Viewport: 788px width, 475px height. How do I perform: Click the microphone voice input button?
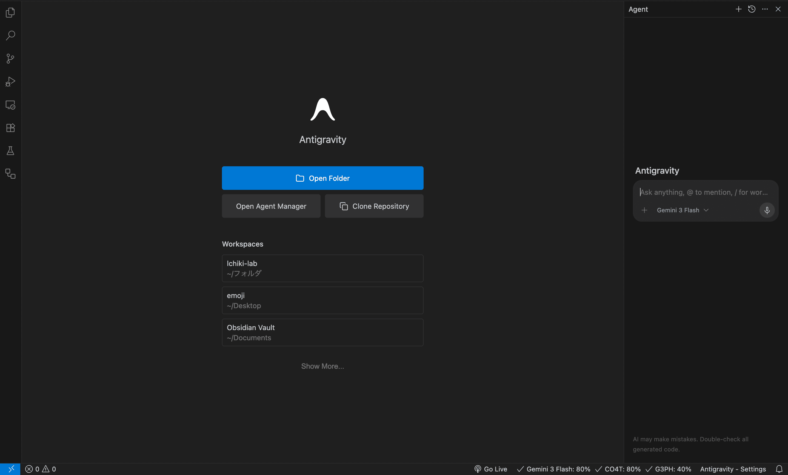click(x=767, y=210)
